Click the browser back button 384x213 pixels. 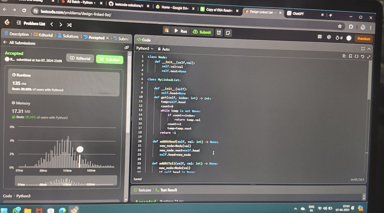tap(4, 9)
